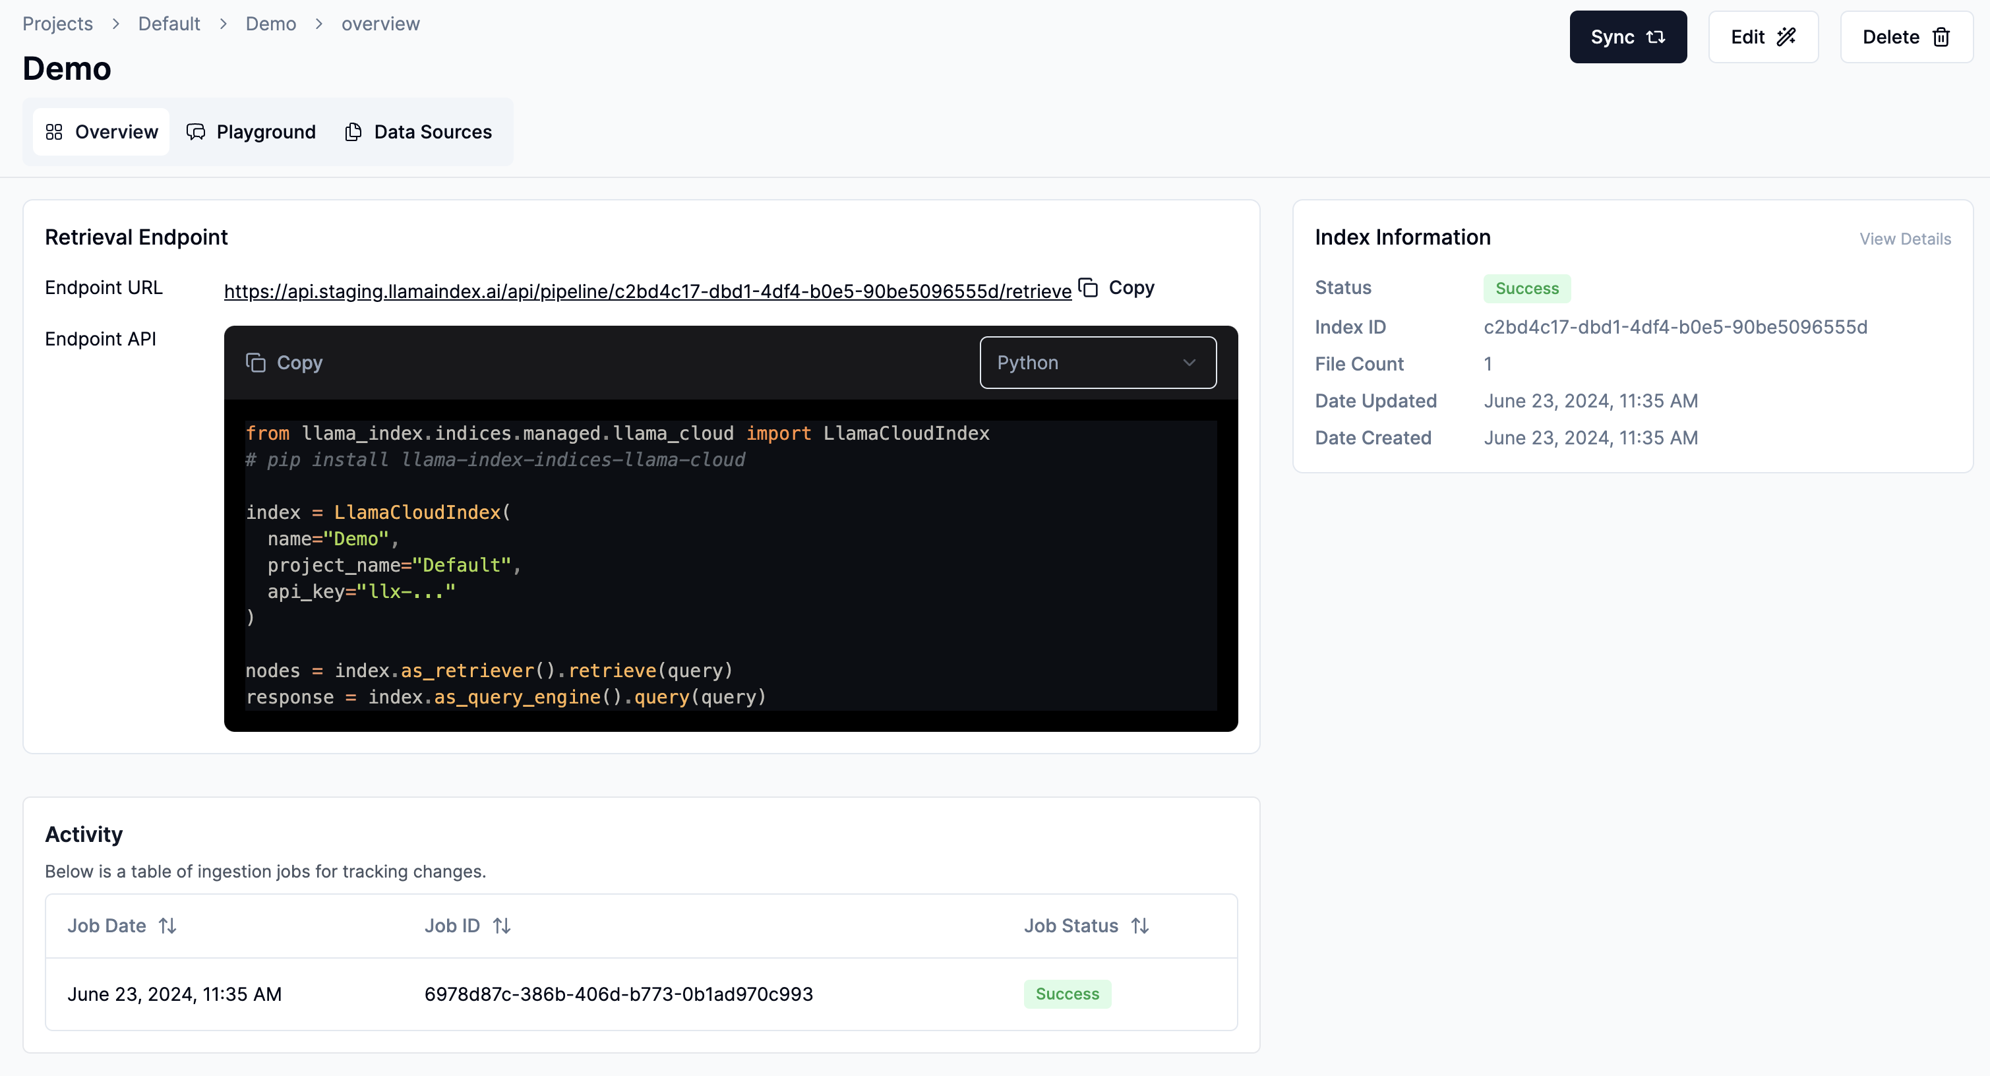Sort table by Job ID arrows
Viewport: 1990px width, 1076px height.
click(x=502, y=926)
